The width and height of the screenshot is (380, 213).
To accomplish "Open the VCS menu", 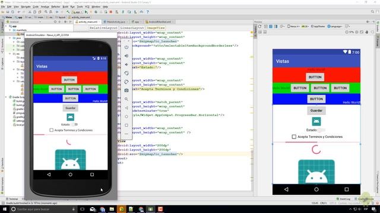I will 87,7.
